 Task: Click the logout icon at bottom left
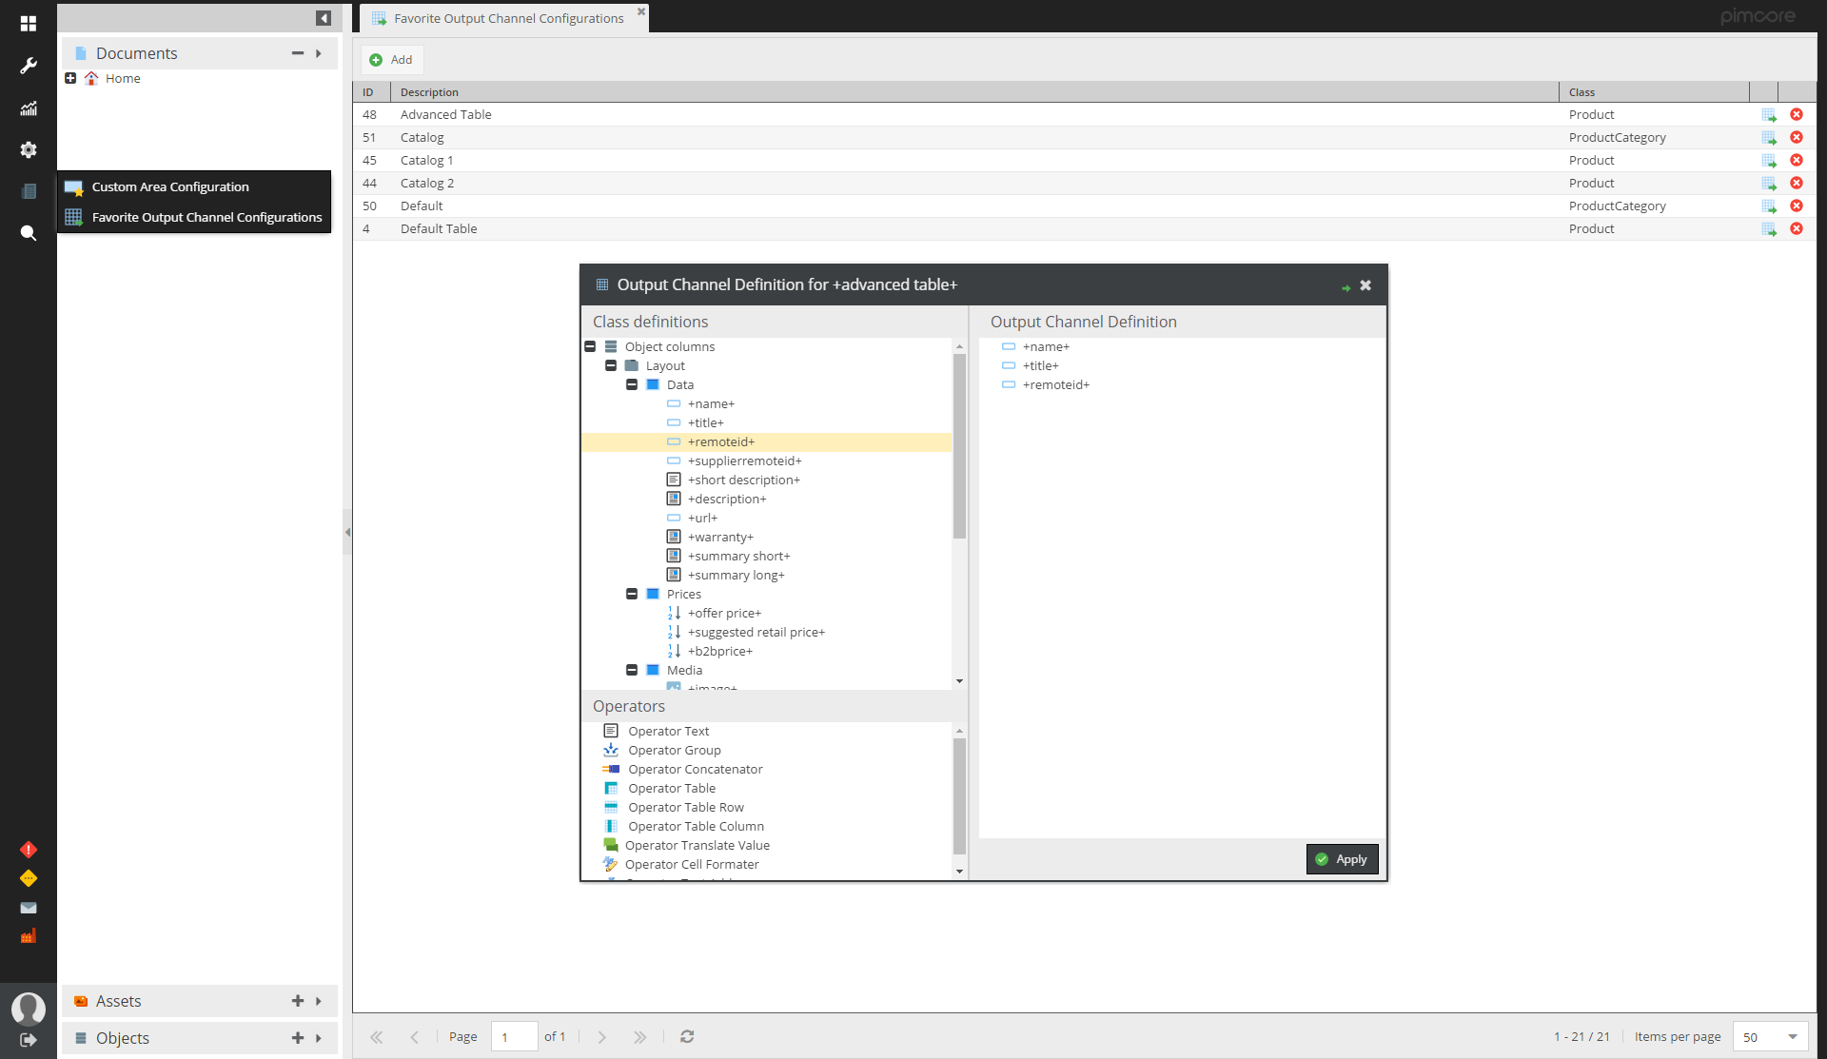[x=29, y=1040]
